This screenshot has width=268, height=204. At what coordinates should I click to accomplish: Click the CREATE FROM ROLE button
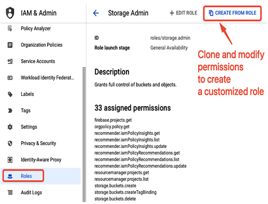click(x=232, y=13)
